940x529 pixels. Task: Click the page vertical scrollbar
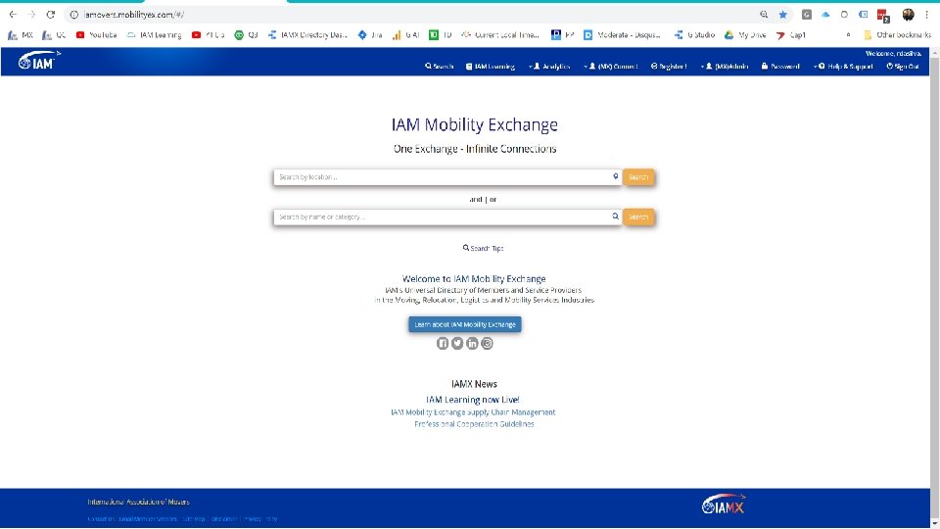(x=934, y=288)
